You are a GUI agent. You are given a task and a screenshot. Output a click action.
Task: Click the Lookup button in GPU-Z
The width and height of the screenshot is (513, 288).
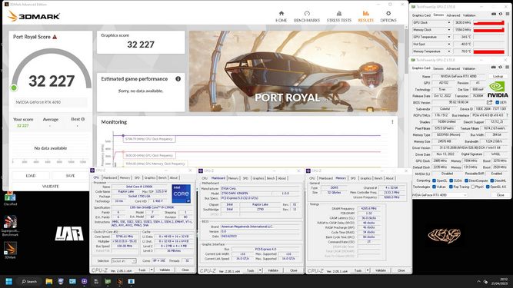(x=498, y=76)
